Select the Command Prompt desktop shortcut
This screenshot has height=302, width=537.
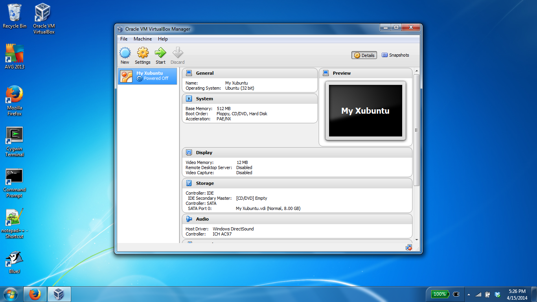15,183
